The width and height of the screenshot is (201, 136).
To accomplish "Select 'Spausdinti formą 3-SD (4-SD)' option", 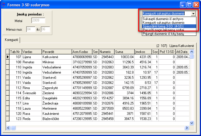I will pyautogui.click(x=169, y=26).
